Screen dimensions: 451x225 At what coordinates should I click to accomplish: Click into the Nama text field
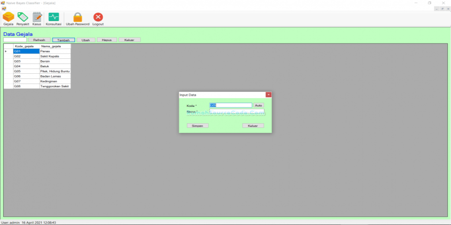[236, 112]
